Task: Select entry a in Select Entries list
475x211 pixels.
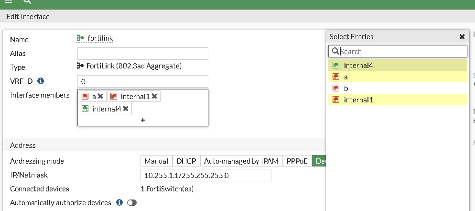Action: point(398,77)
